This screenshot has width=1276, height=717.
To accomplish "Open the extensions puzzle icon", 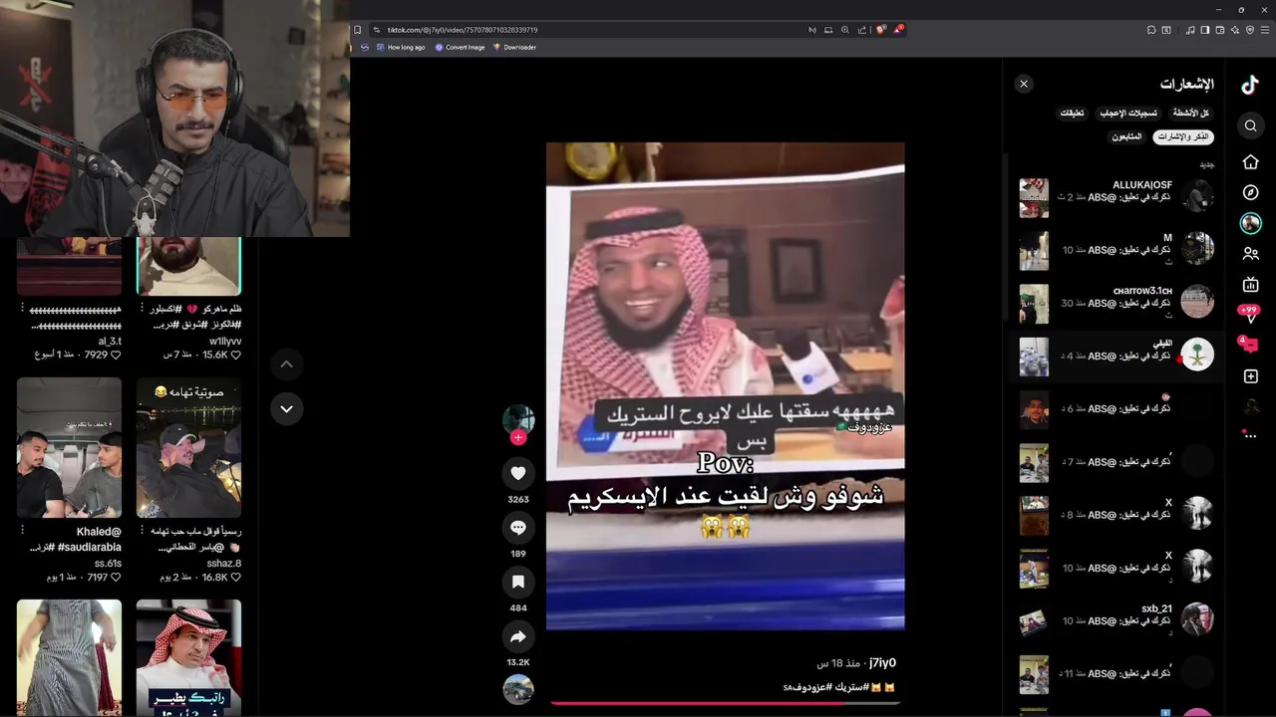I will point(1151,30).
